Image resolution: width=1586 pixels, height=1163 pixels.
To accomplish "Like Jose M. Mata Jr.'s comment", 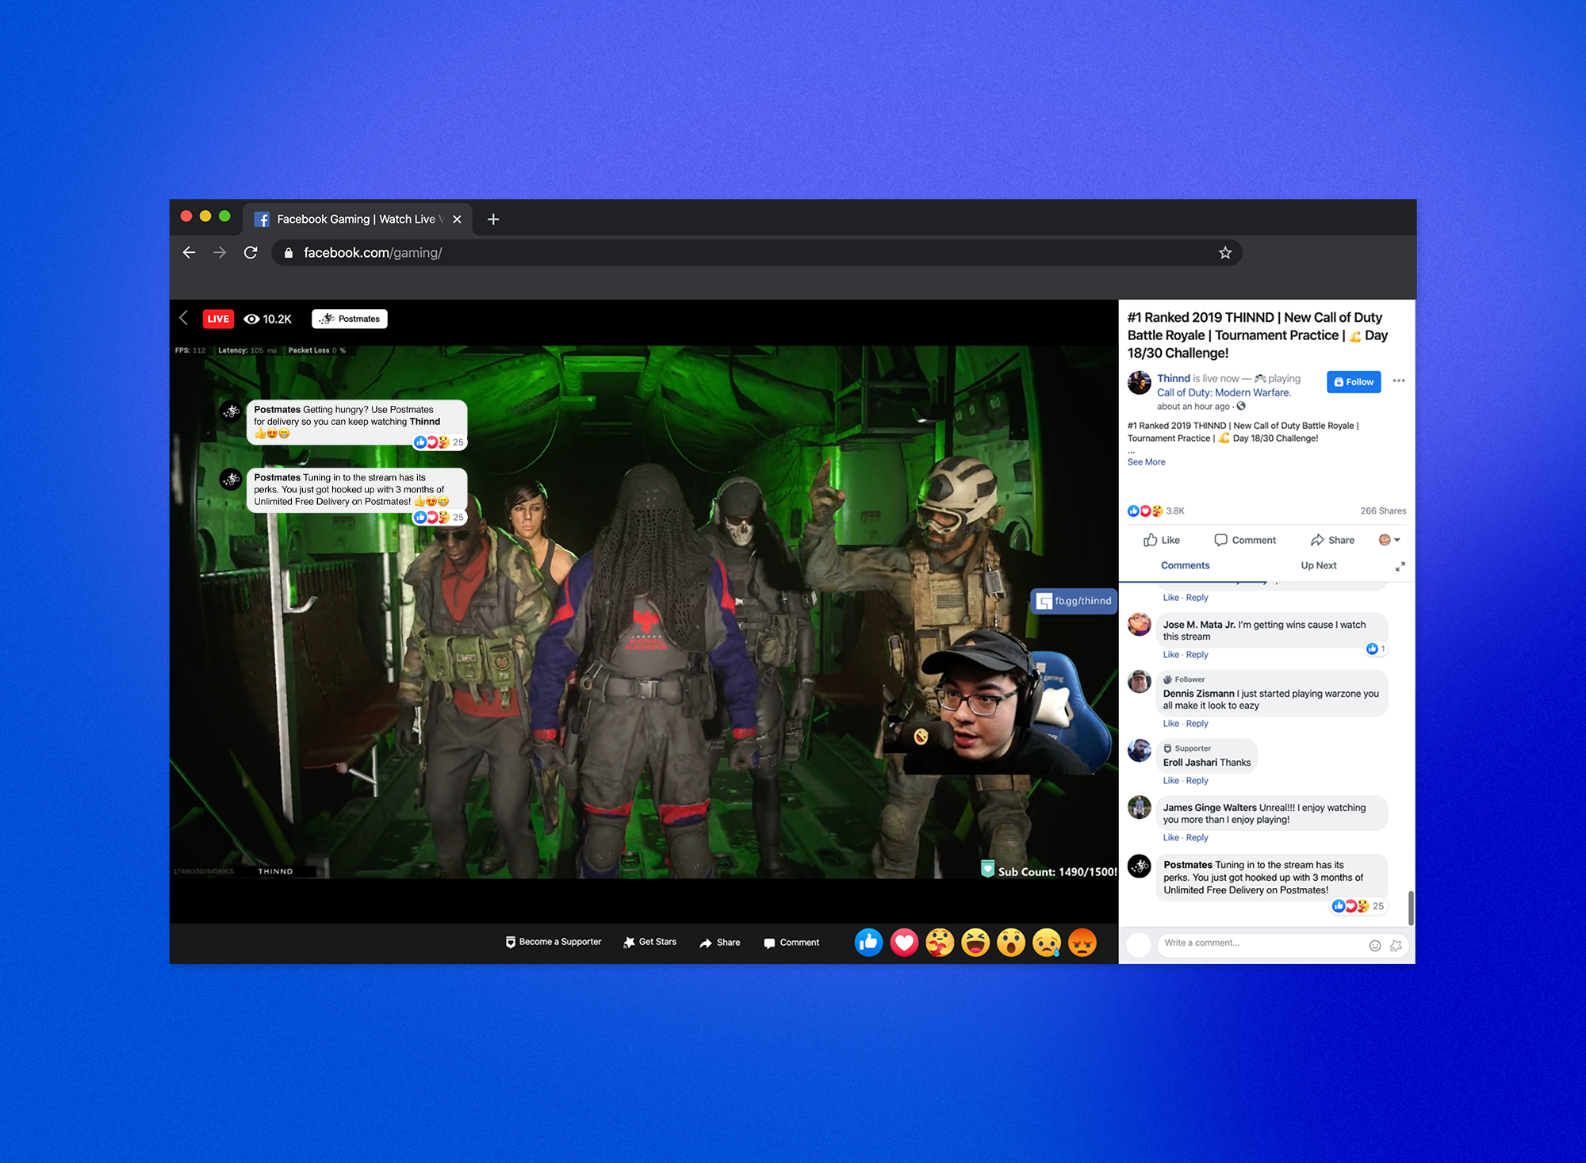I will click(1170, 654).
